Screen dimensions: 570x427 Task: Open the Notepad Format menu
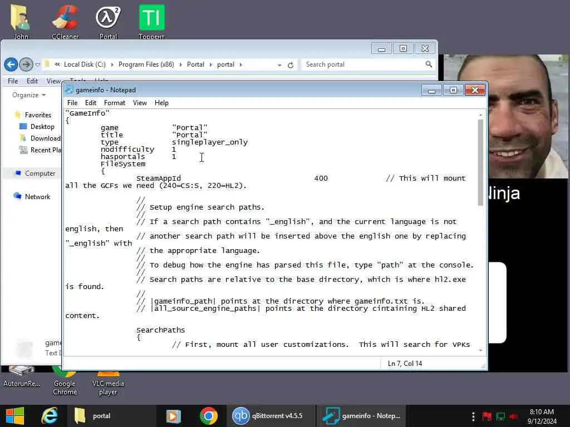[115, 103]
